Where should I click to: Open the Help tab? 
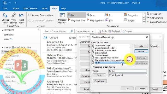point(63,9)
